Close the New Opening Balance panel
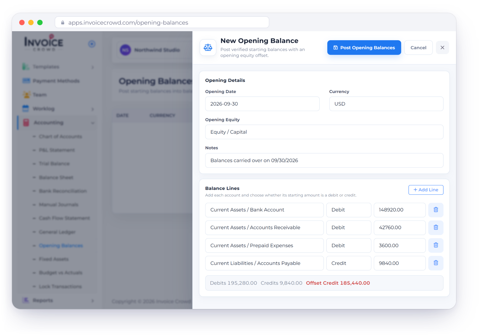The width and height of the screenshot is (504, 336). point(442,47)
